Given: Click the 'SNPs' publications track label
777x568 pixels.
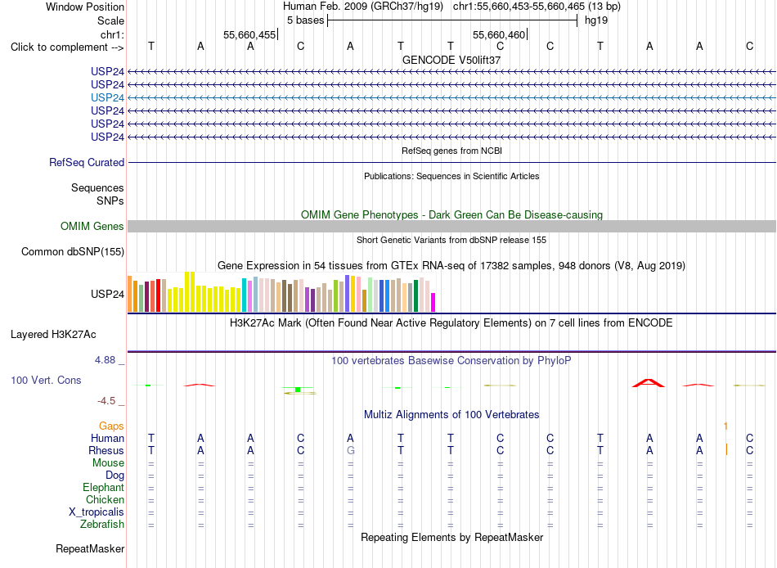Looking at the screenshot, I should (110, 201).
